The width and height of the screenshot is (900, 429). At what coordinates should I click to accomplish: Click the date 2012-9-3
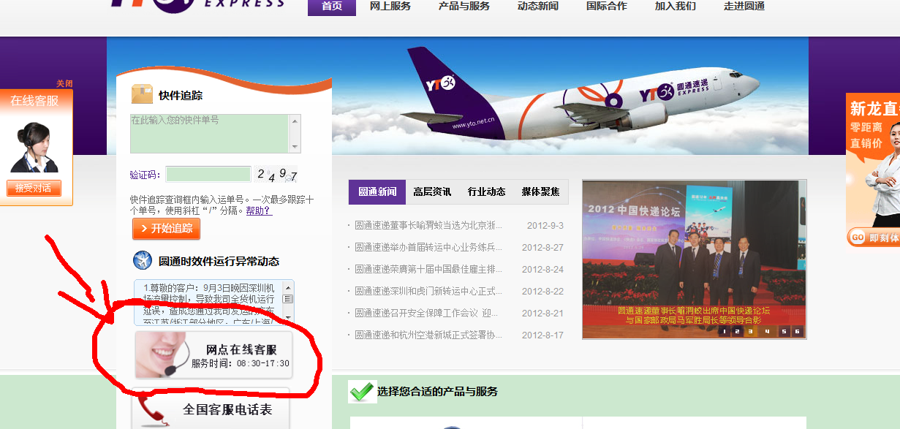[545, 225]
